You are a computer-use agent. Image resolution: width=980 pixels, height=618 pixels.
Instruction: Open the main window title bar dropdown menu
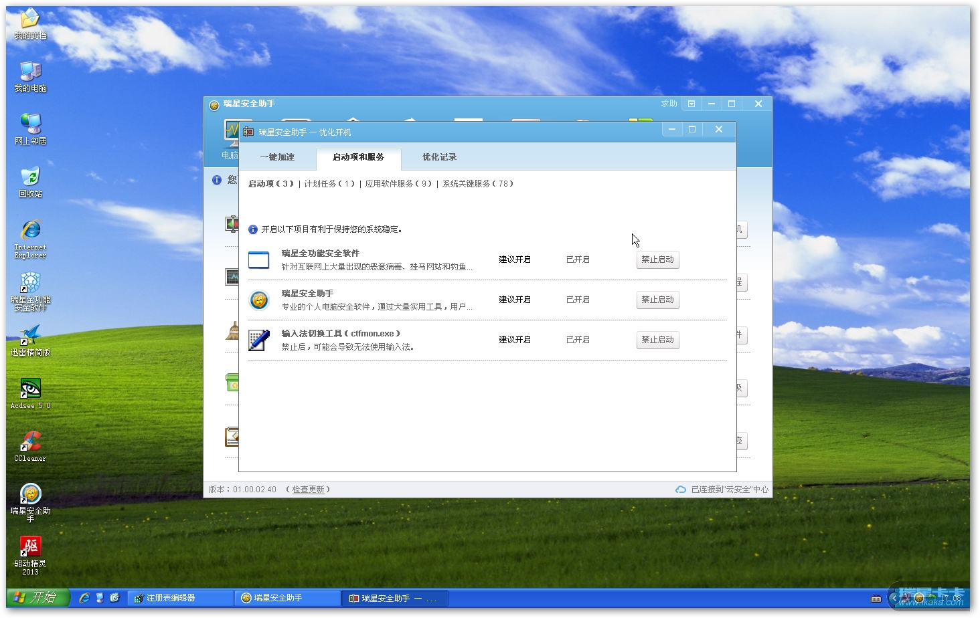(x=691, y=104)
